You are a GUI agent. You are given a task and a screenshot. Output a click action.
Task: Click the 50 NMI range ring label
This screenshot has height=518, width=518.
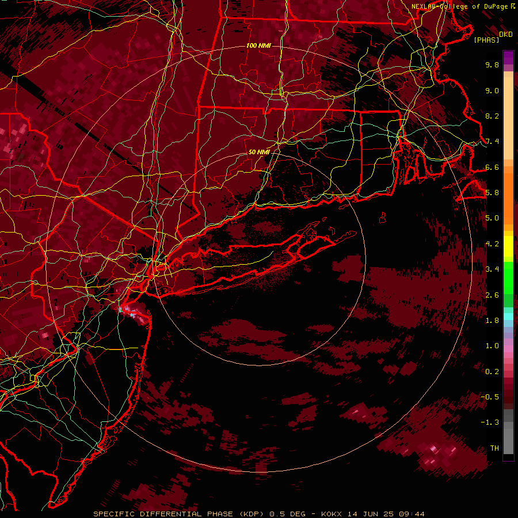pyautogui.click(x=259, y=152)
